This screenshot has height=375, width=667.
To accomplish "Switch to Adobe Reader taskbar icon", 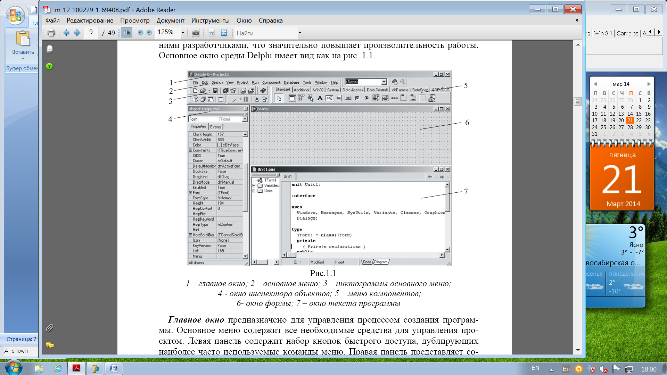I will tap(76, 368).
